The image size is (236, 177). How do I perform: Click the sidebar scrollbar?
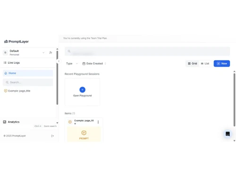tap(57, 77)
